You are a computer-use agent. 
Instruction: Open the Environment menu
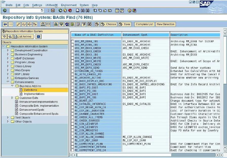69,5
